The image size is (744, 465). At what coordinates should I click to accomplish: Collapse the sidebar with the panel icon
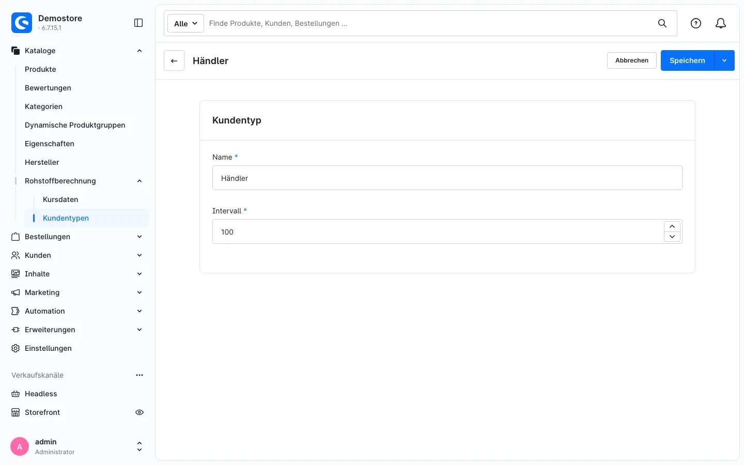(138, 23)
